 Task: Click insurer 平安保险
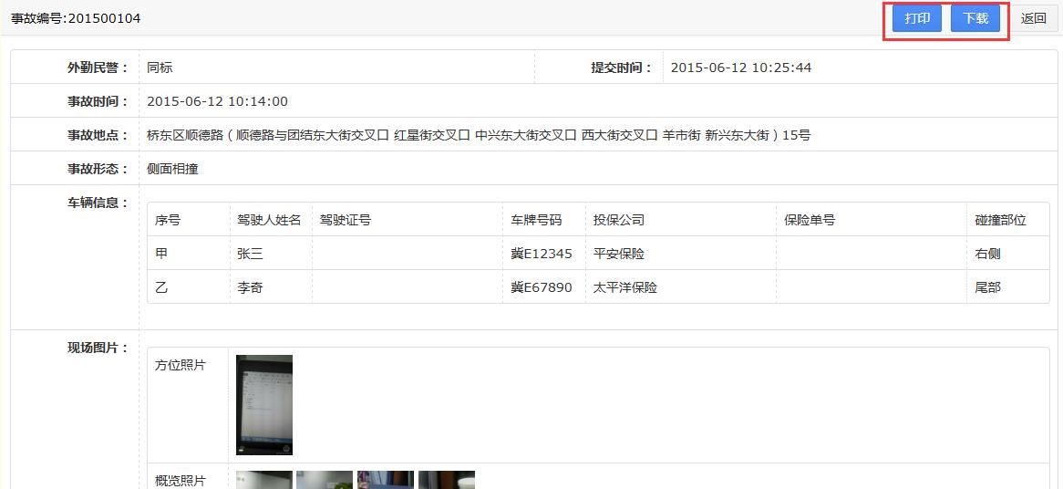tap(619, 254)
